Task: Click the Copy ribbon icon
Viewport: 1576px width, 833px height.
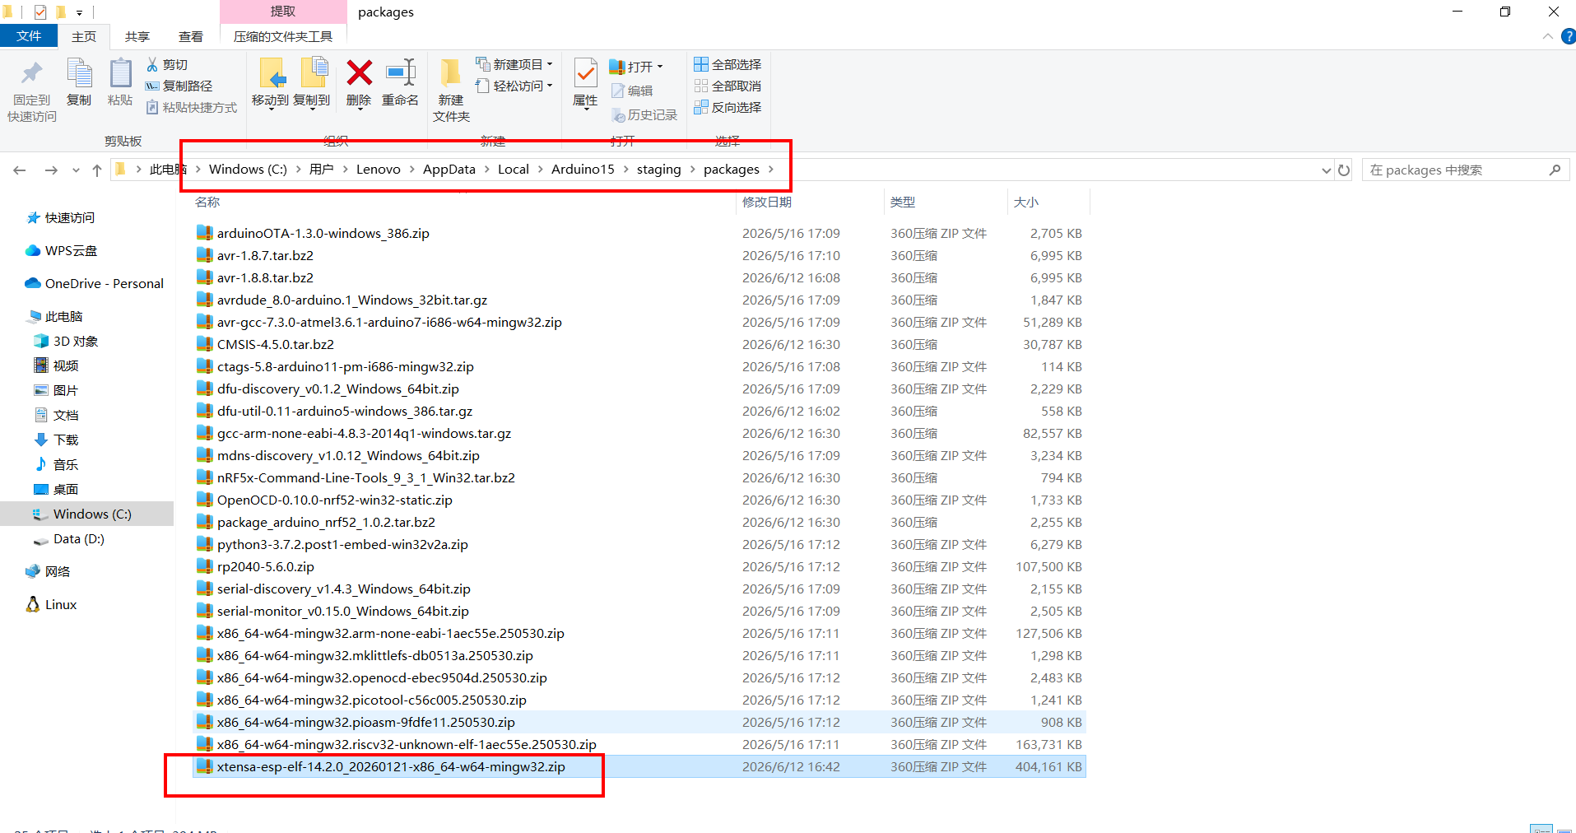Action: 79,82
